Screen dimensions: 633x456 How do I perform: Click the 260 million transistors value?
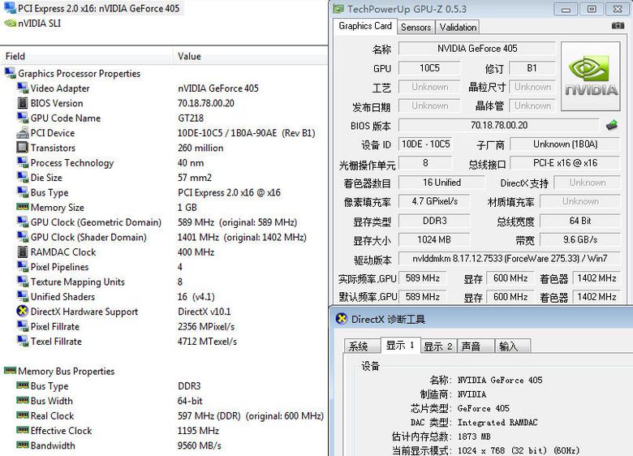click(200, 148)
